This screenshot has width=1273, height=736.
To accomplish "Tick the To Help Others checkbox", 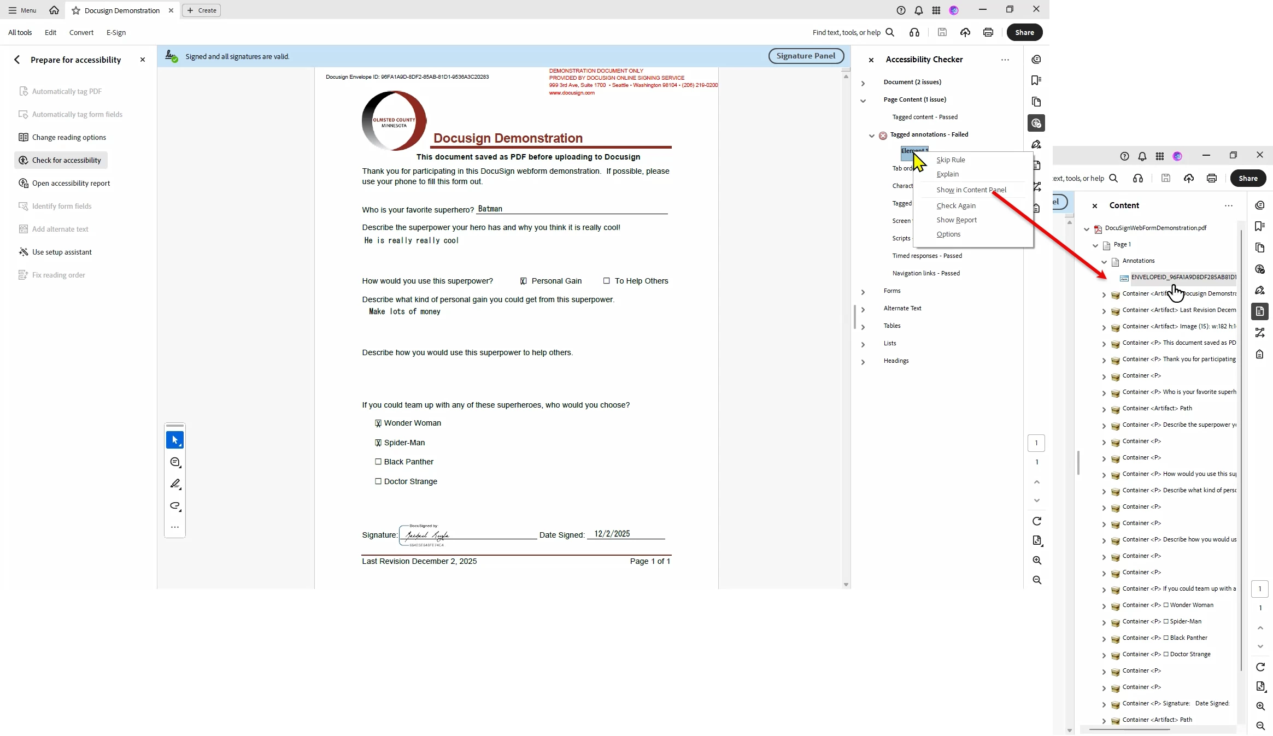I will 606,281.
